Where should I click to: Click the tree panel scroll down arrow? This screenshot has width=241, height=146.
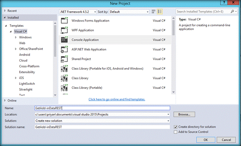click(55, 95)
